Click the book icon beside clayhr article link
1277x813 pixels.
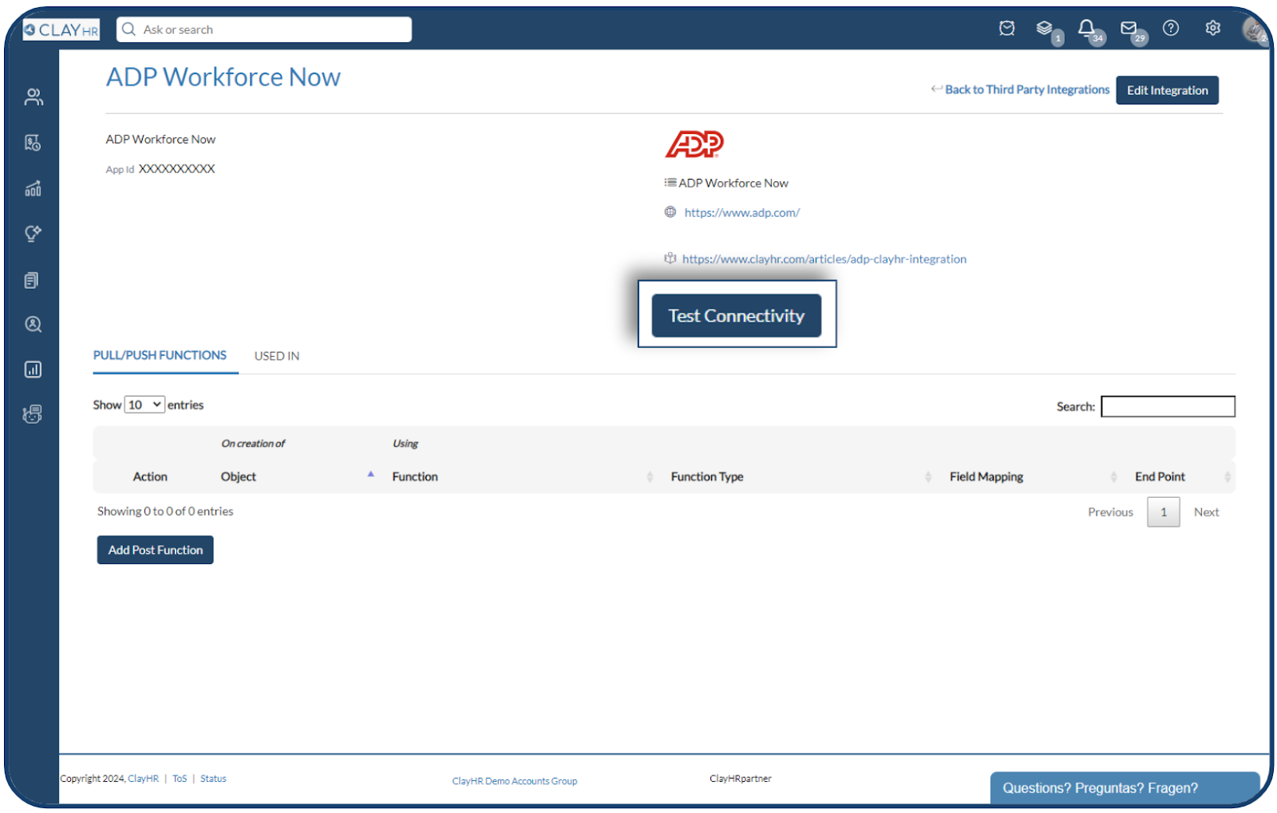coord(670,259)
